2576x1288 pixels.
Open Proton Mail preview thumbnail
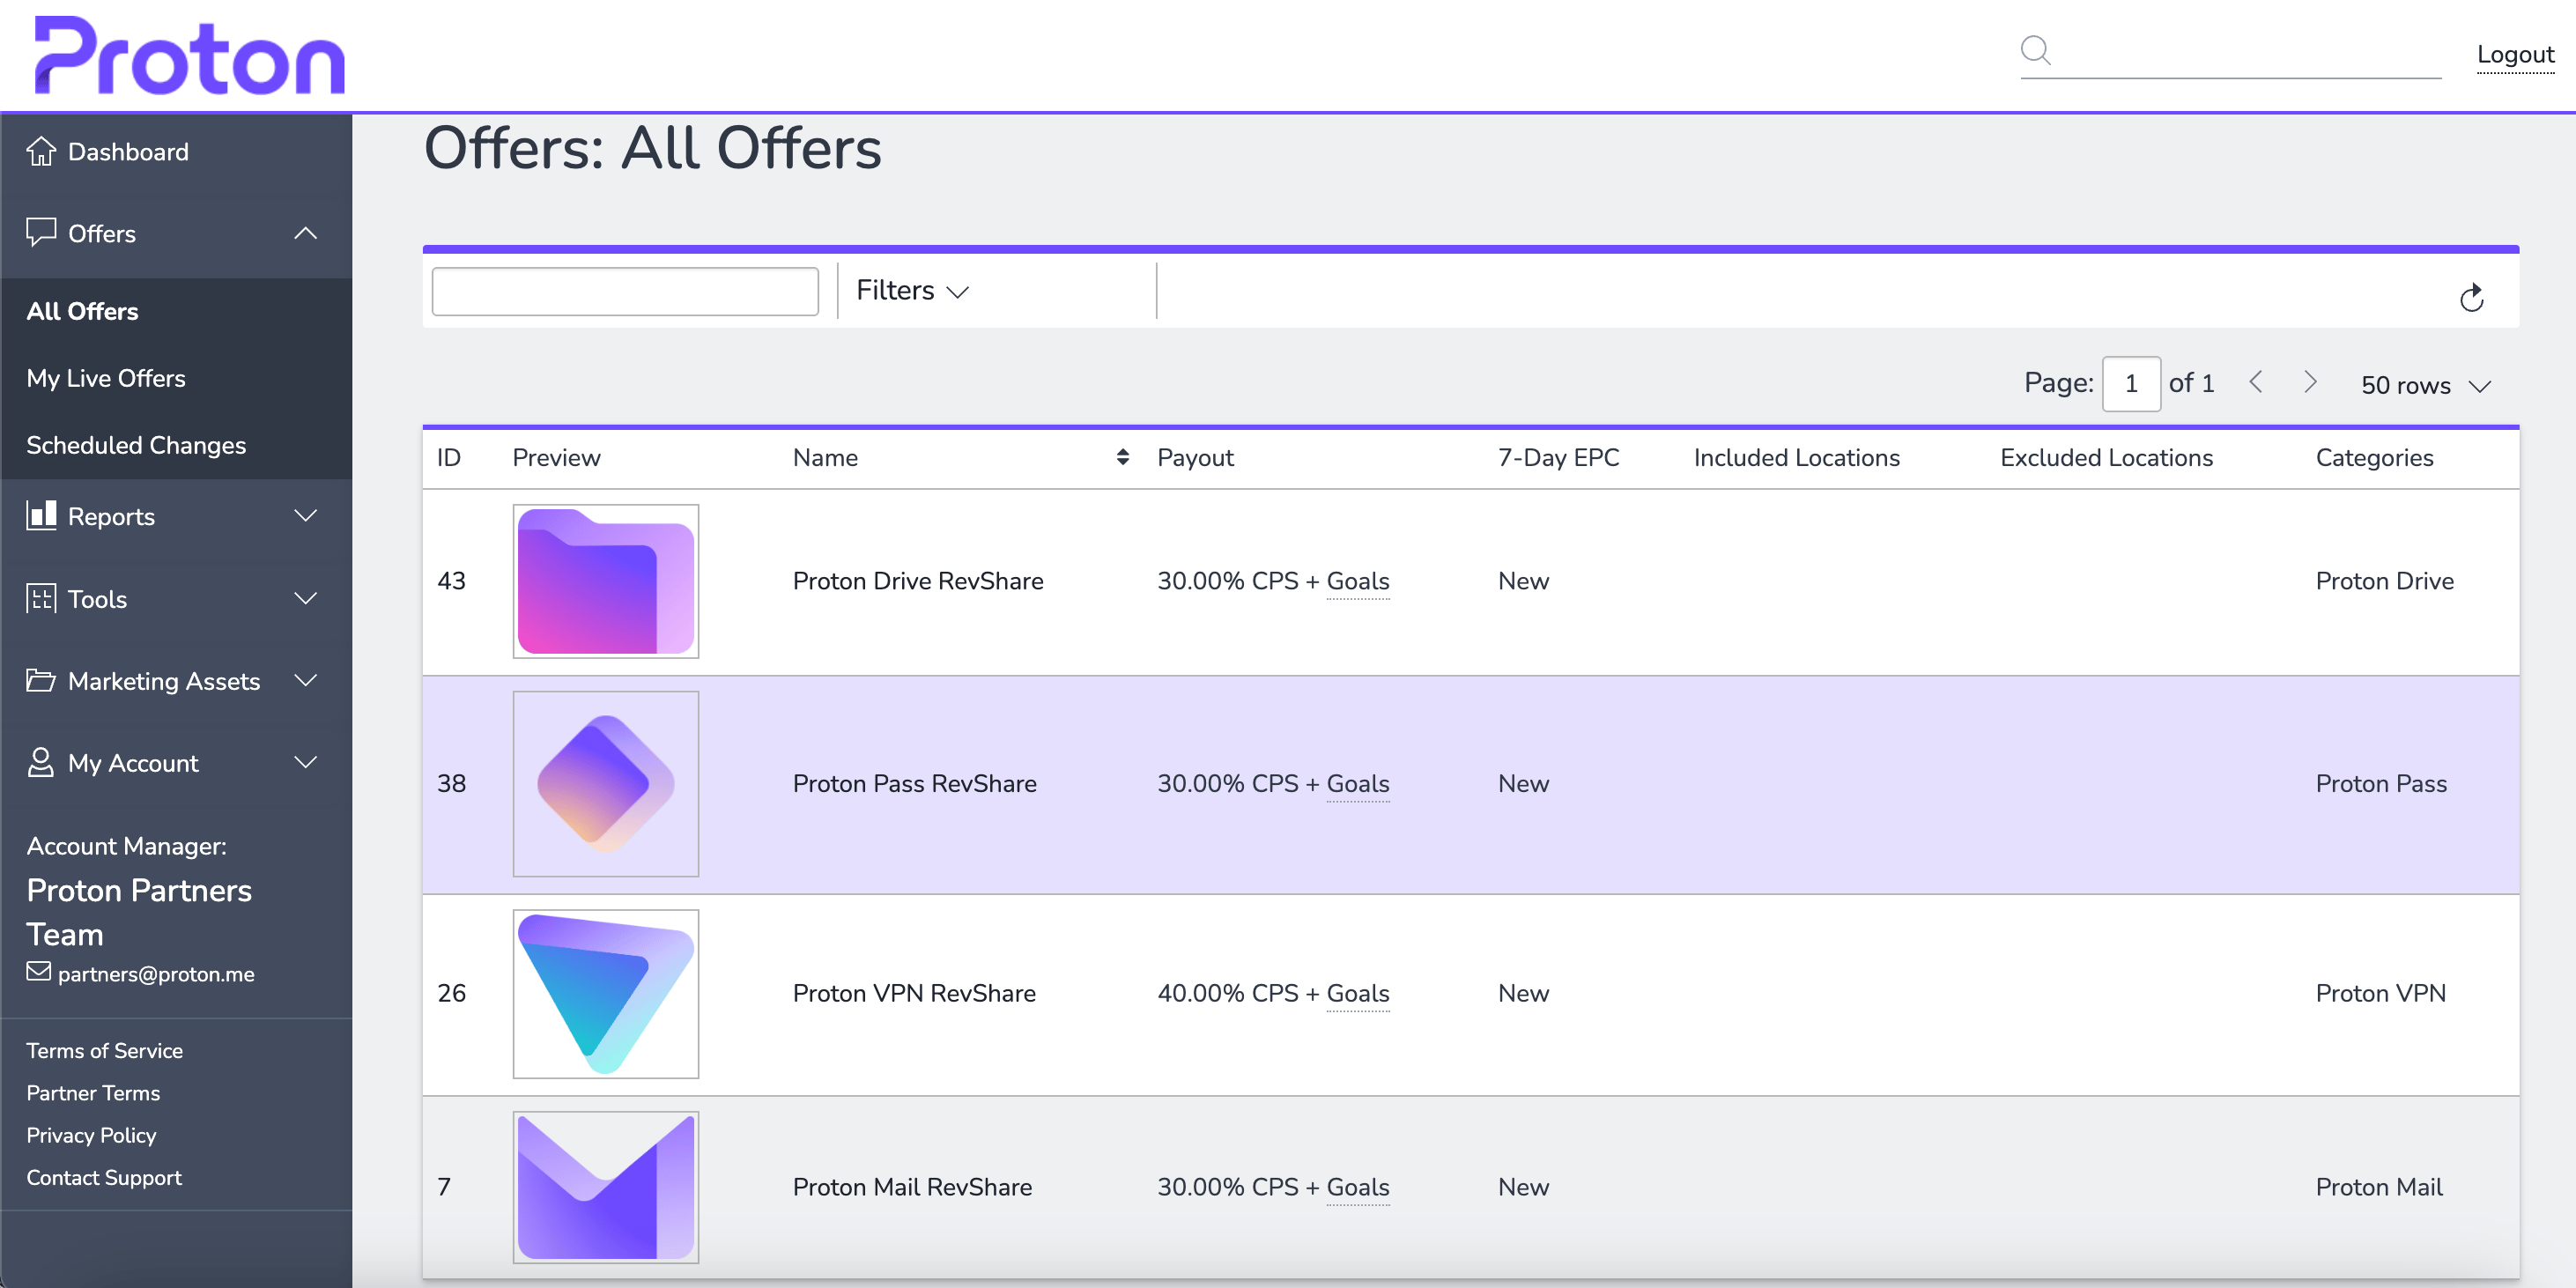pos(605,1187)
